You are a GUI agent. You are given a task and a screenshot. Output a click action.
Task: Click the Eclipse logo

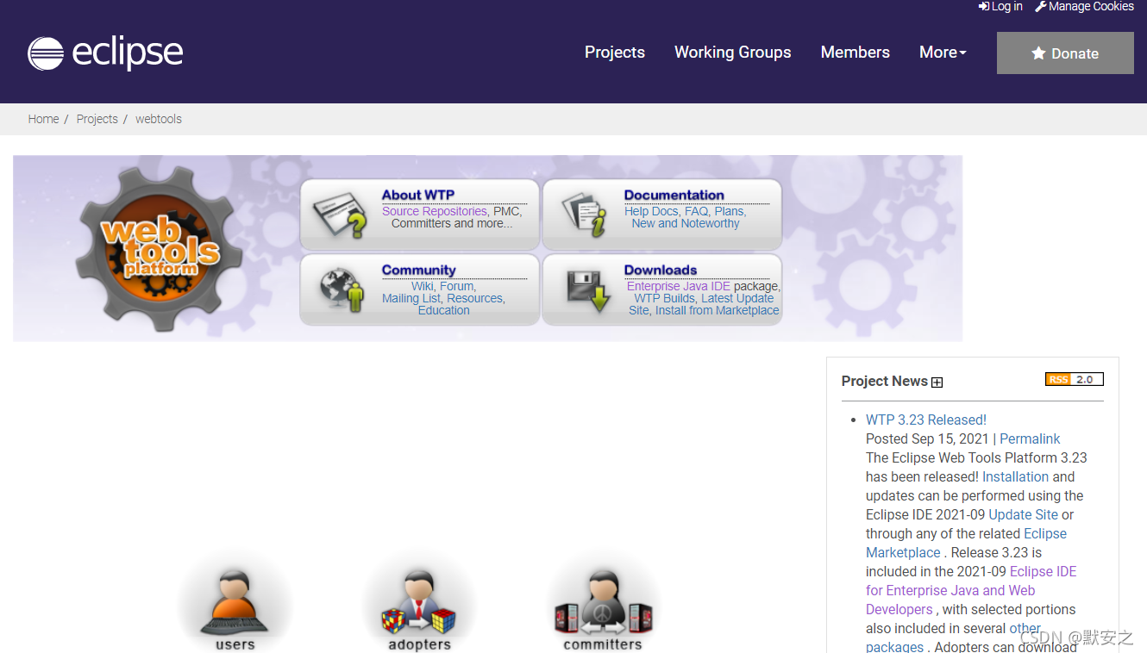tap(105, 53)
